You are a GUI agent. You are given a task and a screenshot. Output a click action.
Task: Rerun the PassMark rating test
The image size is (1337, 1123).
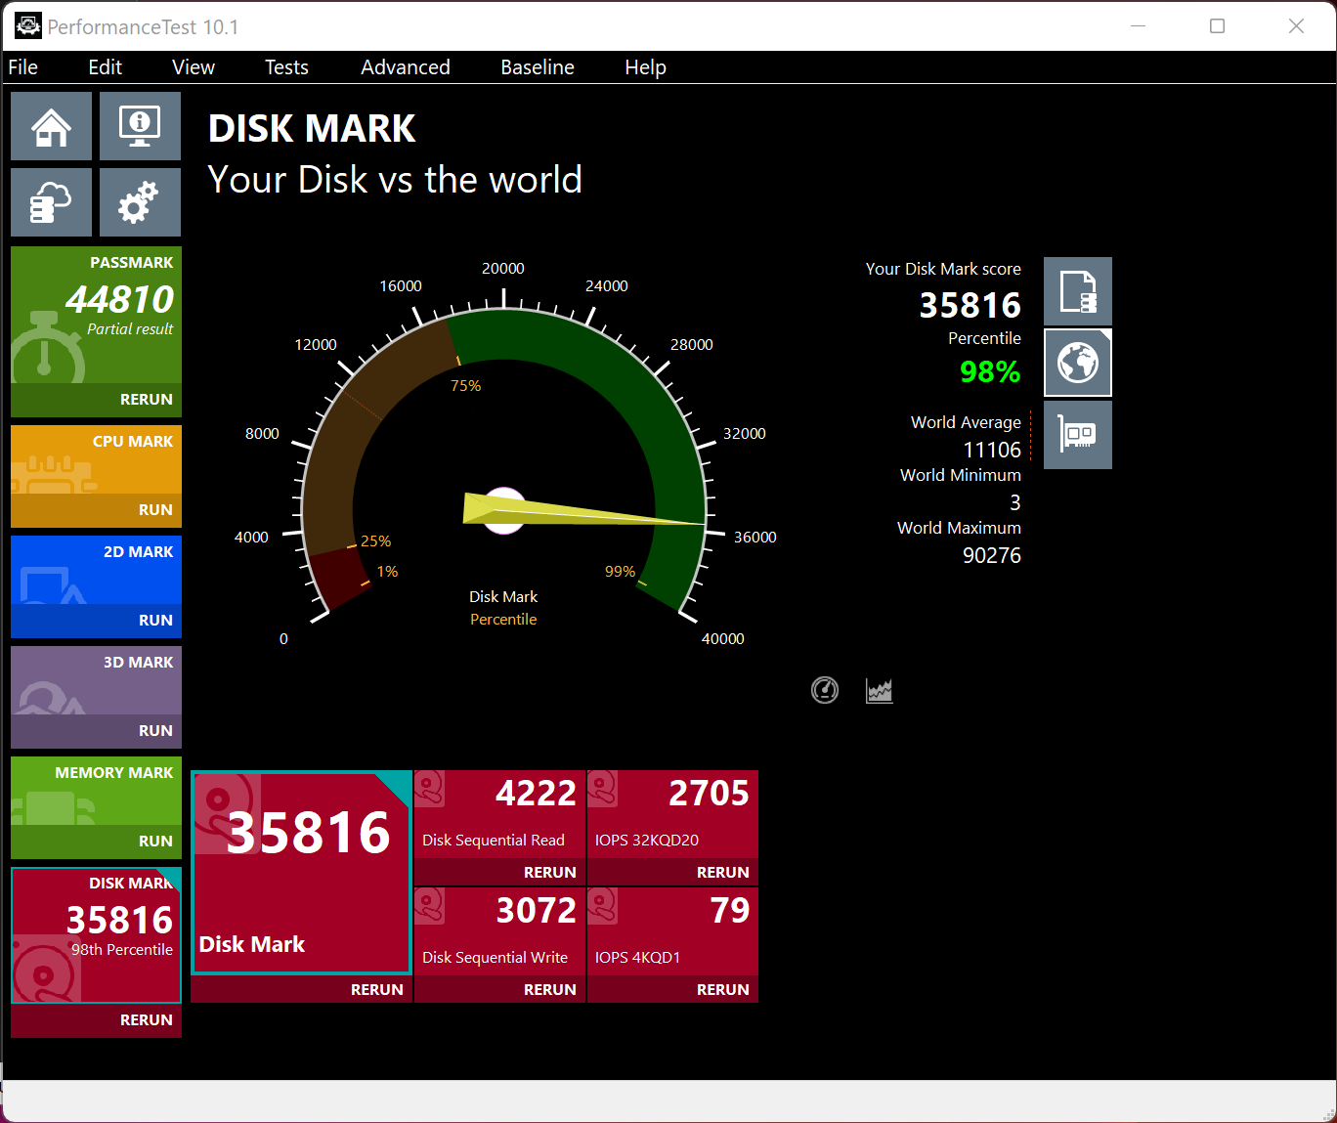146,400
